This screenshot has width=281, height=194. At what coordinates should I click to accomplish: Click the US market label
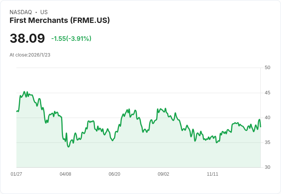click(x=44, y=12)
